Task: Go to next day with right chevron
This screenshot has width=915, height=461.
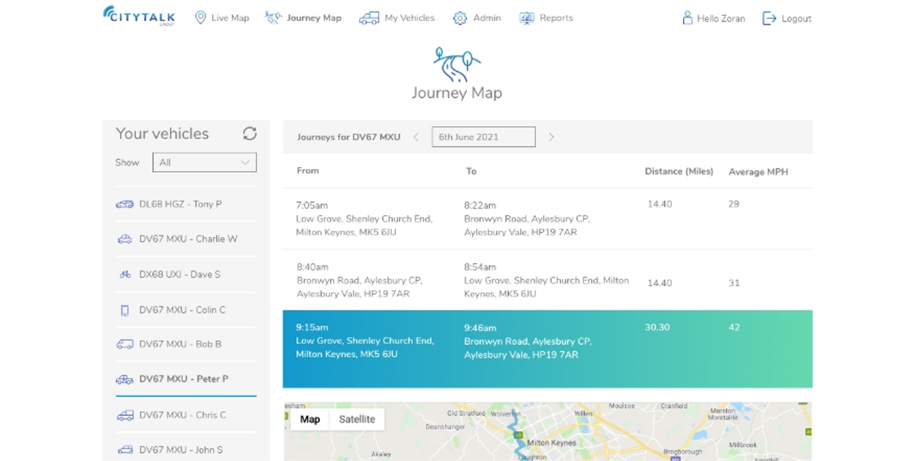Action: tap(551, 137)
